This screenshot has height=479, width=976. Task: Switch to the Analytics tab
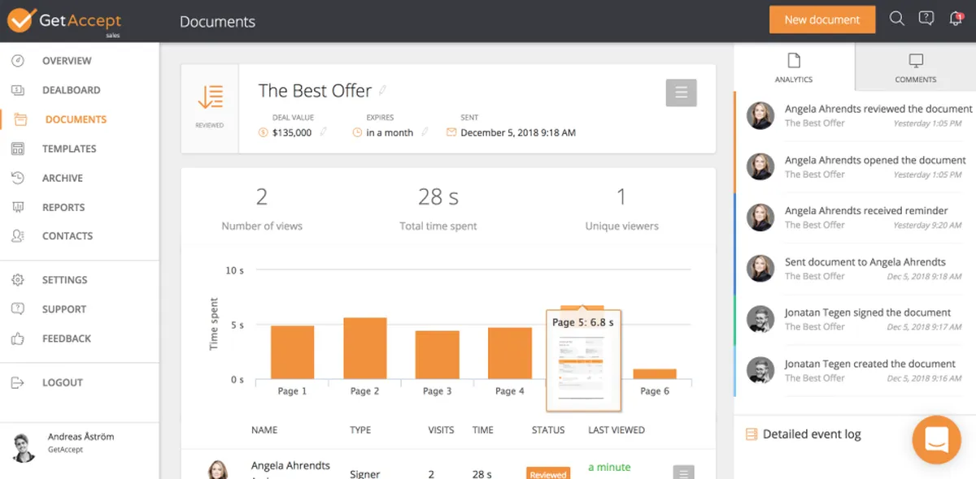click(794, 67)
